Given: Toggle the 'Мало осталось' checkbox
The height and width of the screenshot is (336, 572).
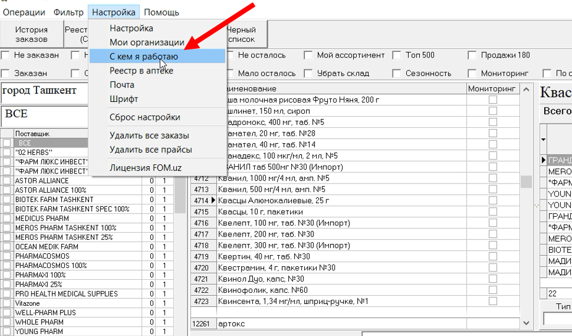Looking at the screenshot, I should 230,73.
